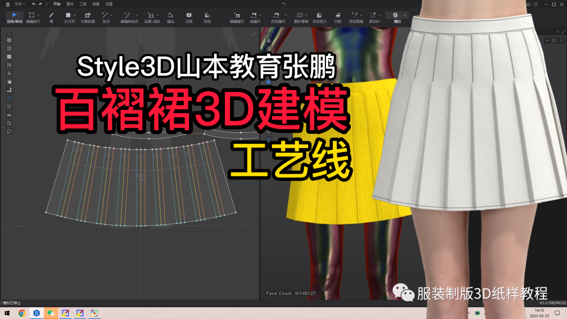Open the notification center in system tray
This screenshot has height=319, width=567.
click(x=557, y=313)
